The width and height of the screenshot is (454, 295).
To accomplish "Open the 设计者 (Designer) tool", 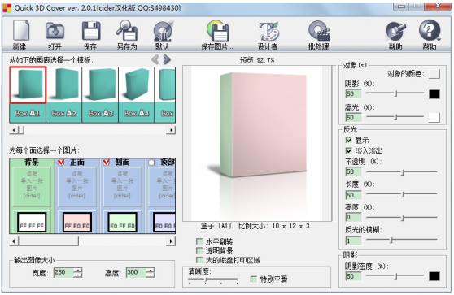I will (x=268, y=31).
